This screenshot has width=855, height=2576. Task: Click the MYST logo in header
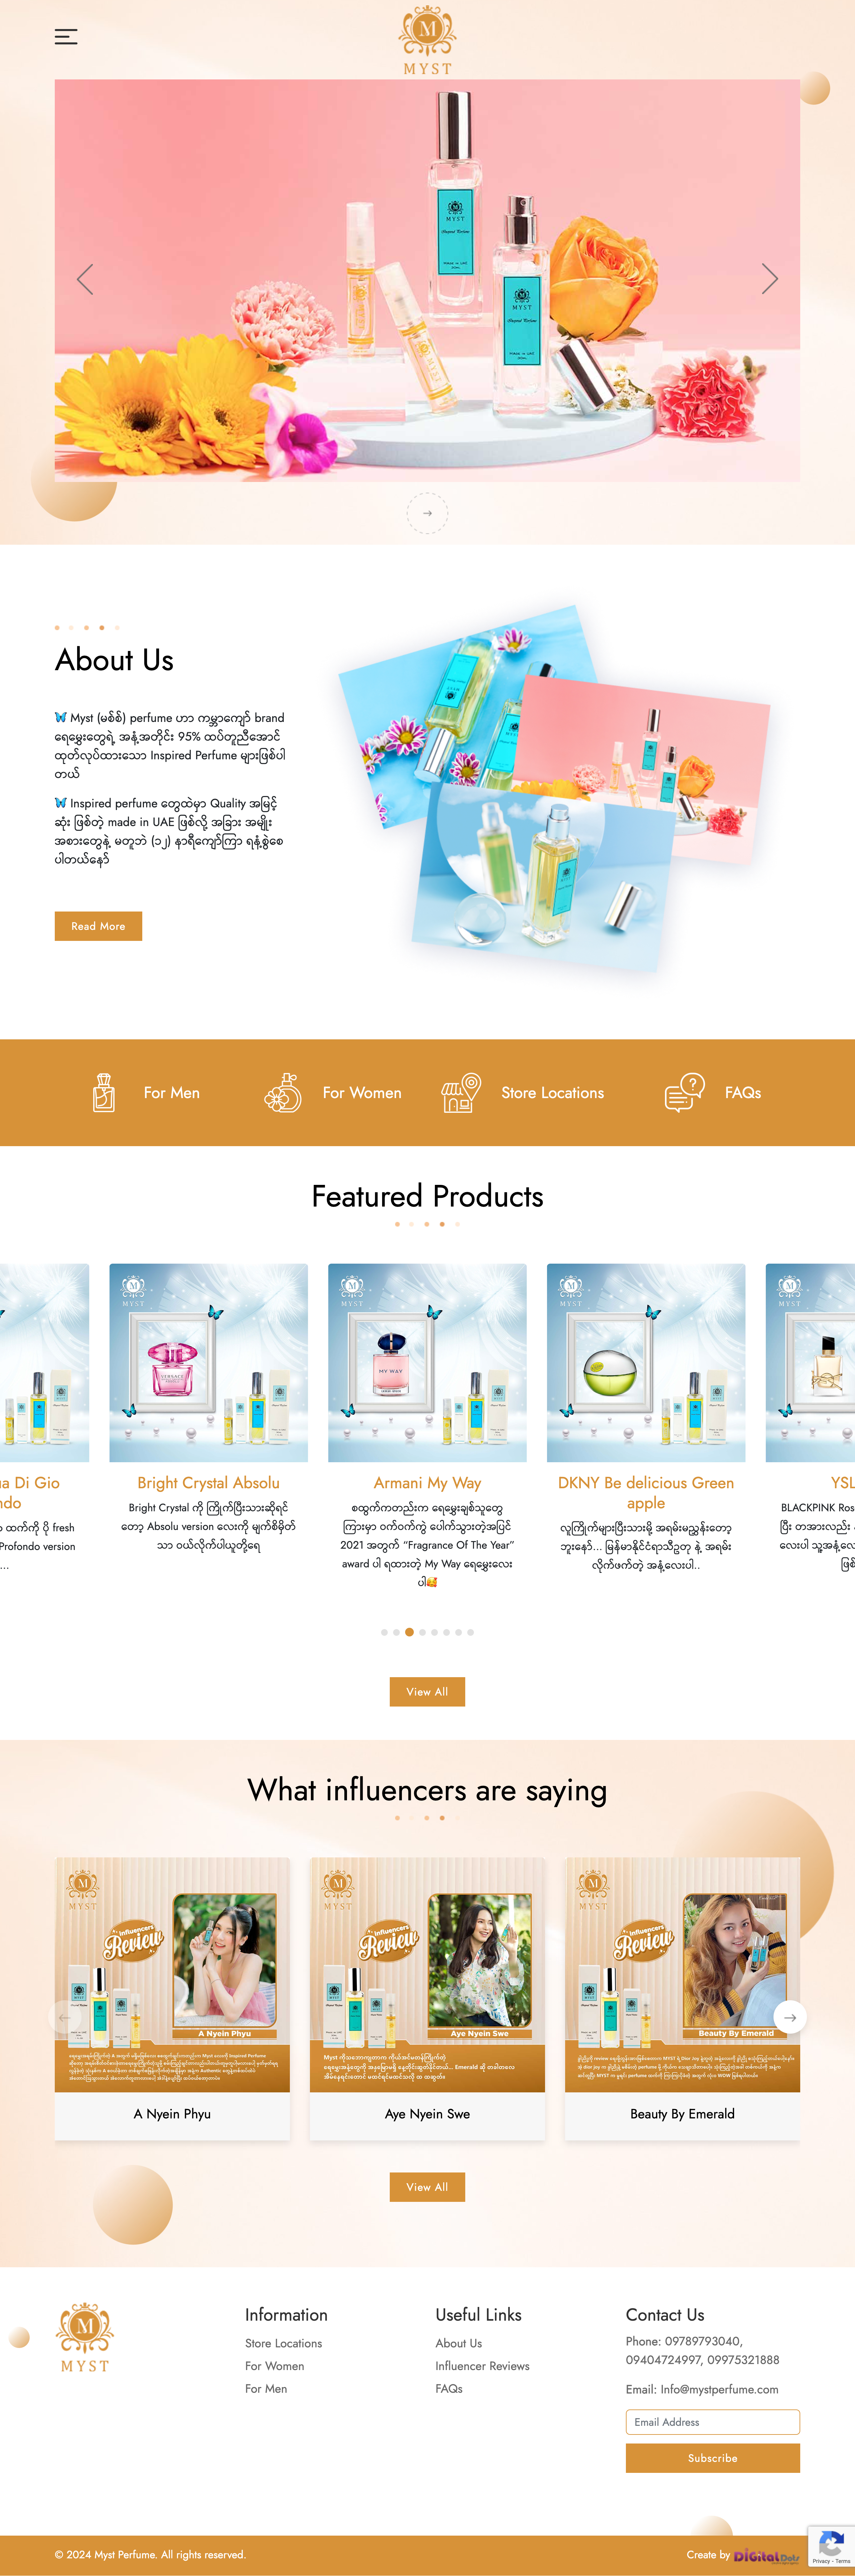coord(427,40)
